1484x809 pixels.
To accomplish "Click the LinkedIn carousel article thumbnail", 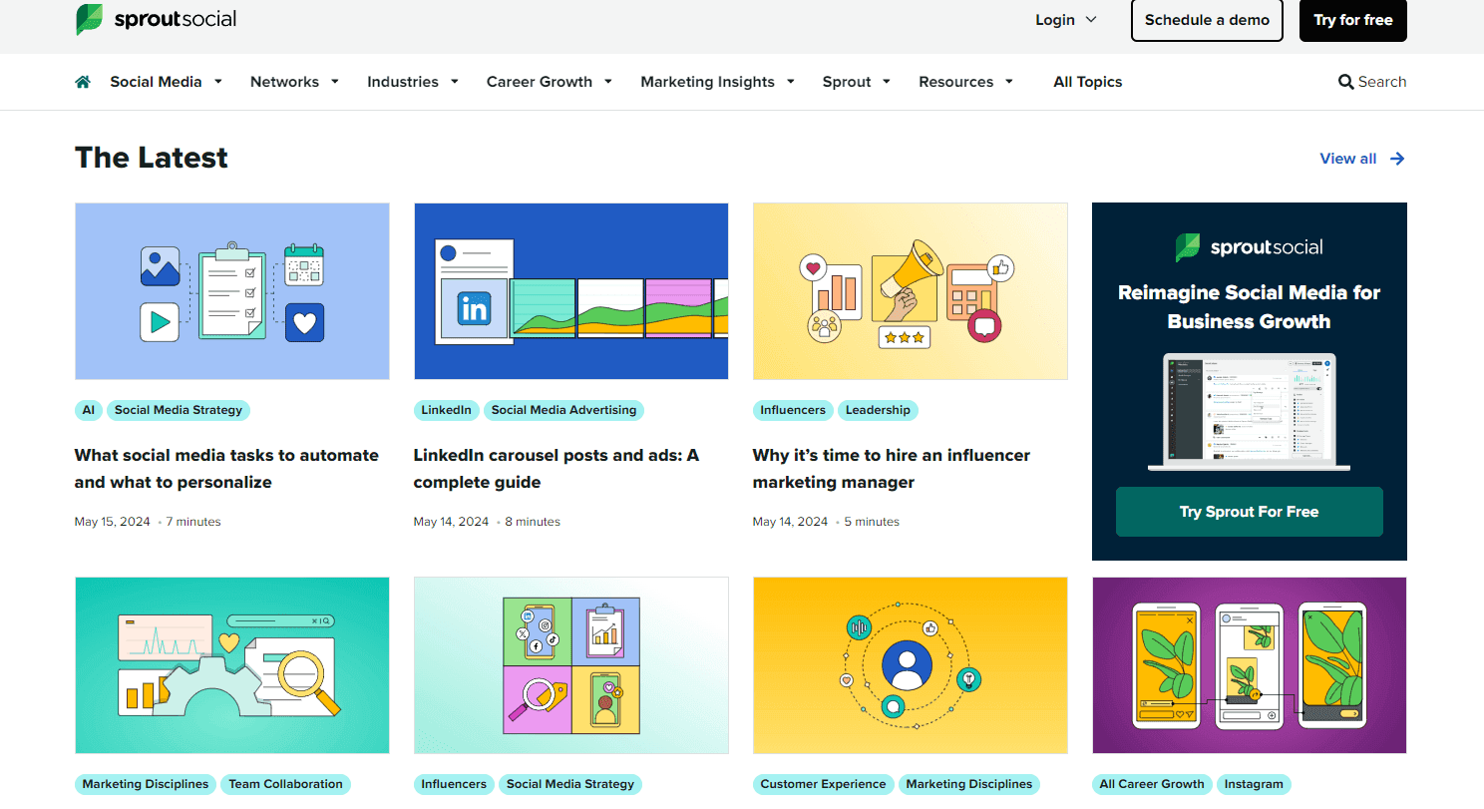I will point(571,291).
